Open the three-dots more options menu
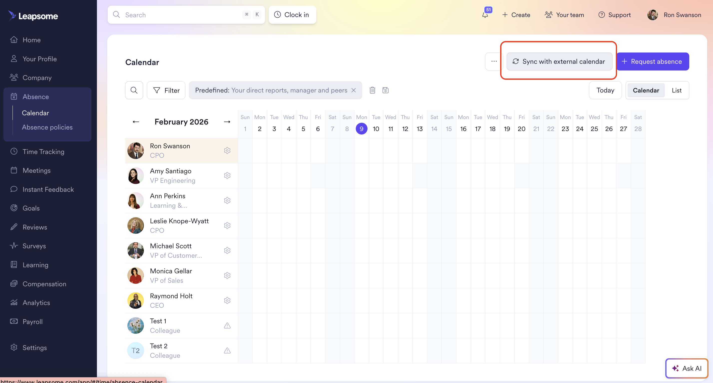This screenshot has height=383, width=713. pyautogui.click(x=494, y=61)
